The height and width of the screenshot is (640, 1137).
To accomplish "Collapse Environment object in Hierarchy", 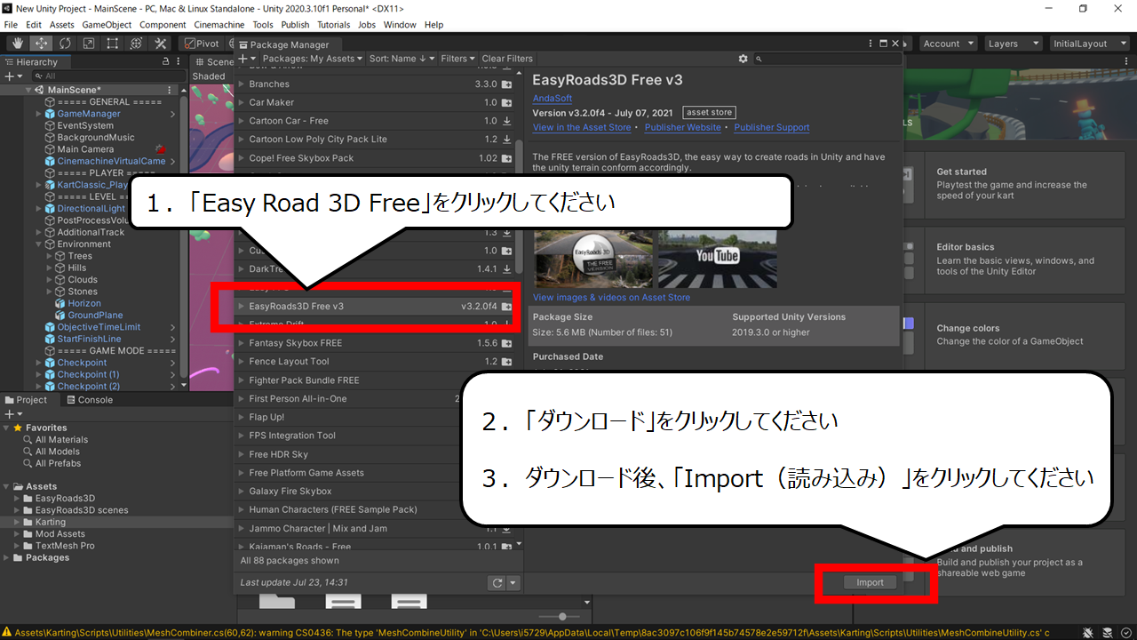I will pos(39,244).
